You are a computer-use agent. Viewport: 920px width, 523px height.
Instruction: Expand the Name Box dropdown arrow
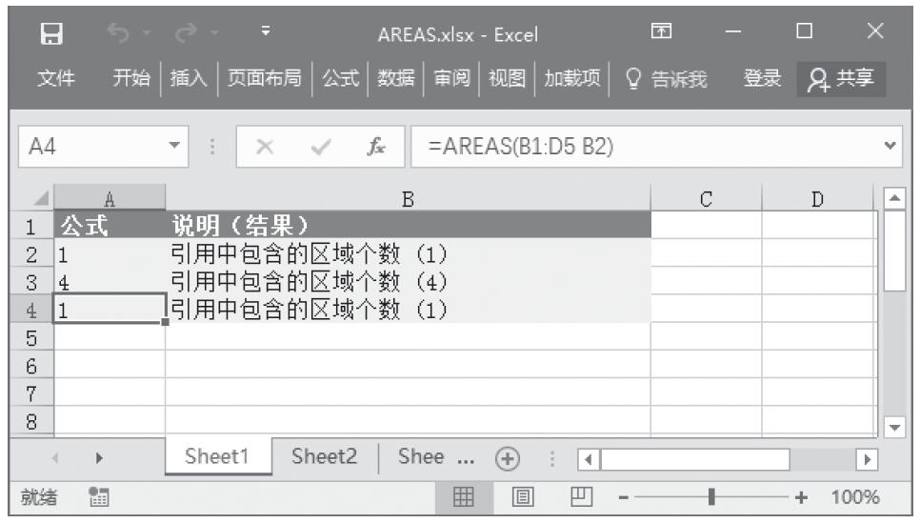click(173, 148)
